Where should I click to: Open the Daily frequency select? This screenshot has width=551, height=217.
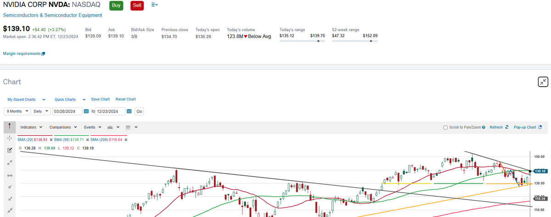click(x=41, y=111)
